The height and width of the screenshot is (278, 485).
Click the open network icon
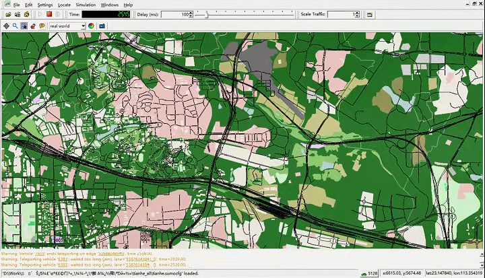(x=18, y=14)
